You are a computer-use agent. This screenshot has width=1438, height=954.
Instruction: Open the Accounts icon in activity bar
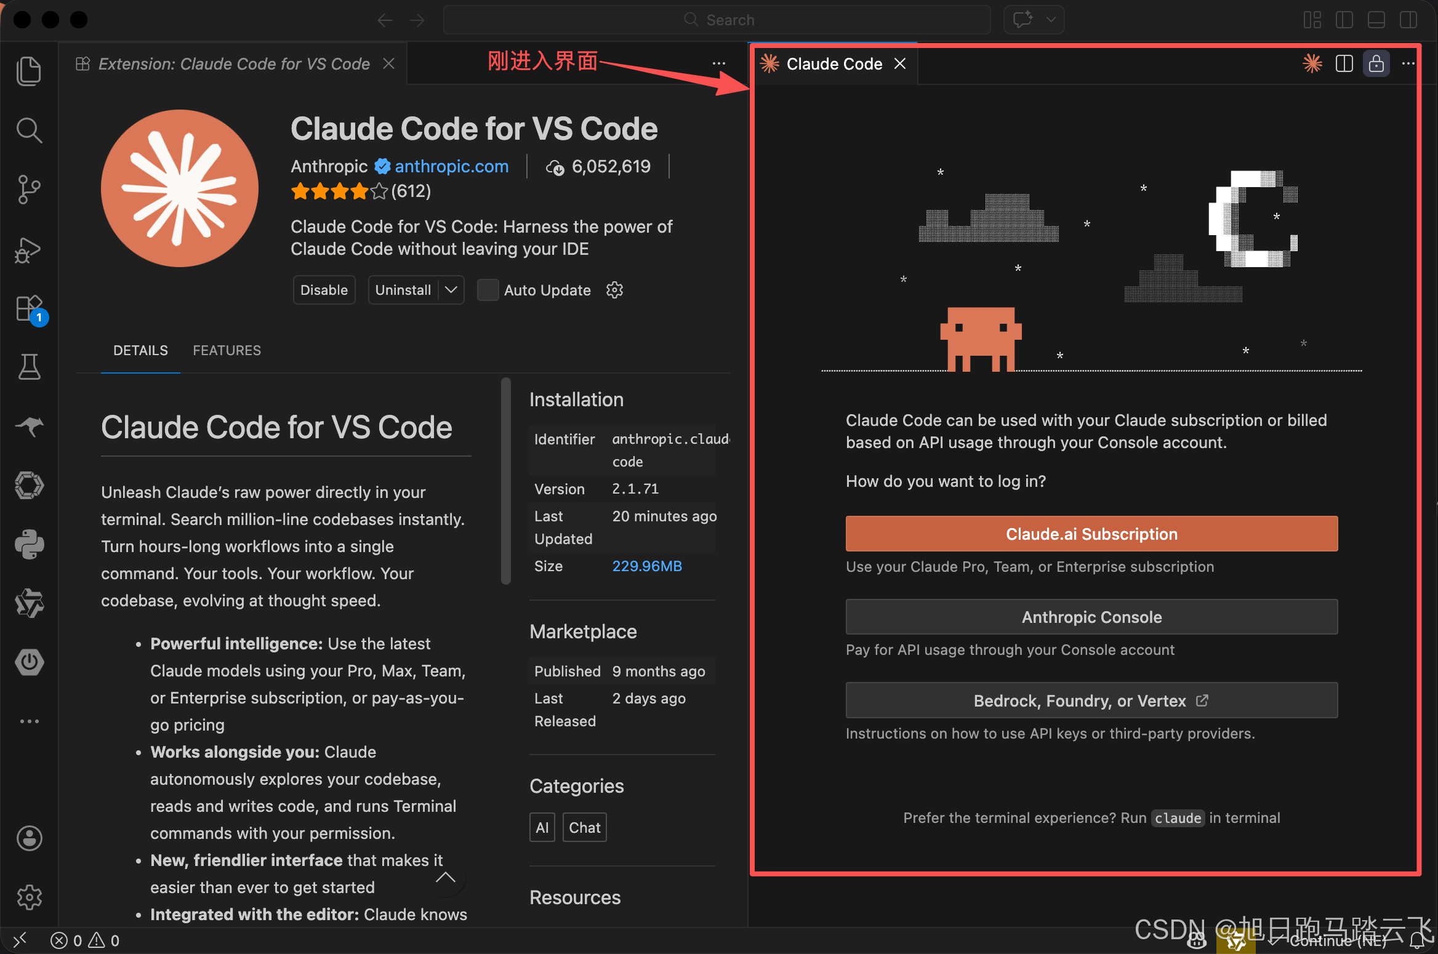(29, 838)
